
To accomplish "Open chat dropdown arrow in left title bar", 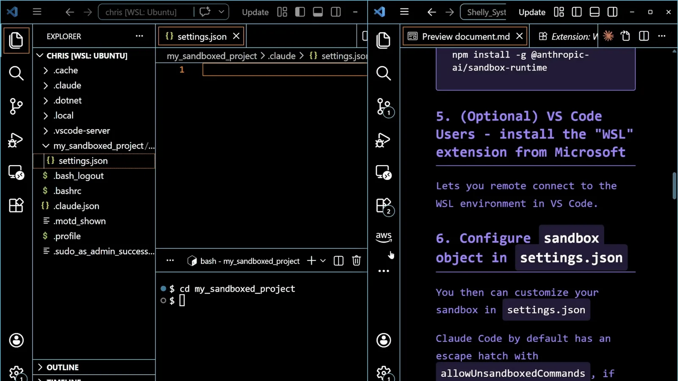I will pos(221,12).
